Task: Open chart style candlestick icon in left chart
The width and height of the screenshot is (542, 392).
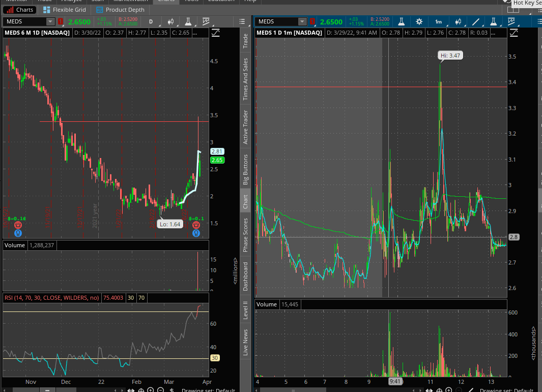Action: coord(170,21)
